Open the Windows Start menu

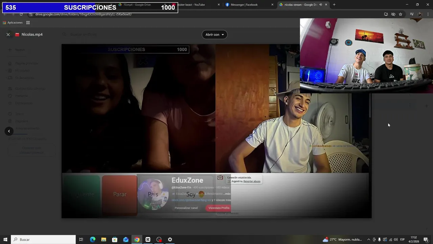5,240
